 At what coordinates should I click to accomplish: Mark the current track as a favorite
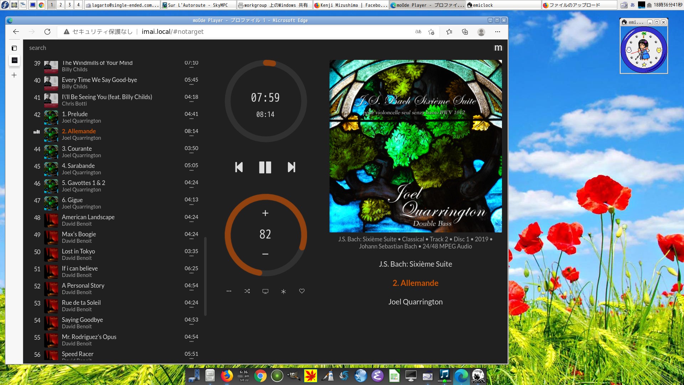[301, 291]
